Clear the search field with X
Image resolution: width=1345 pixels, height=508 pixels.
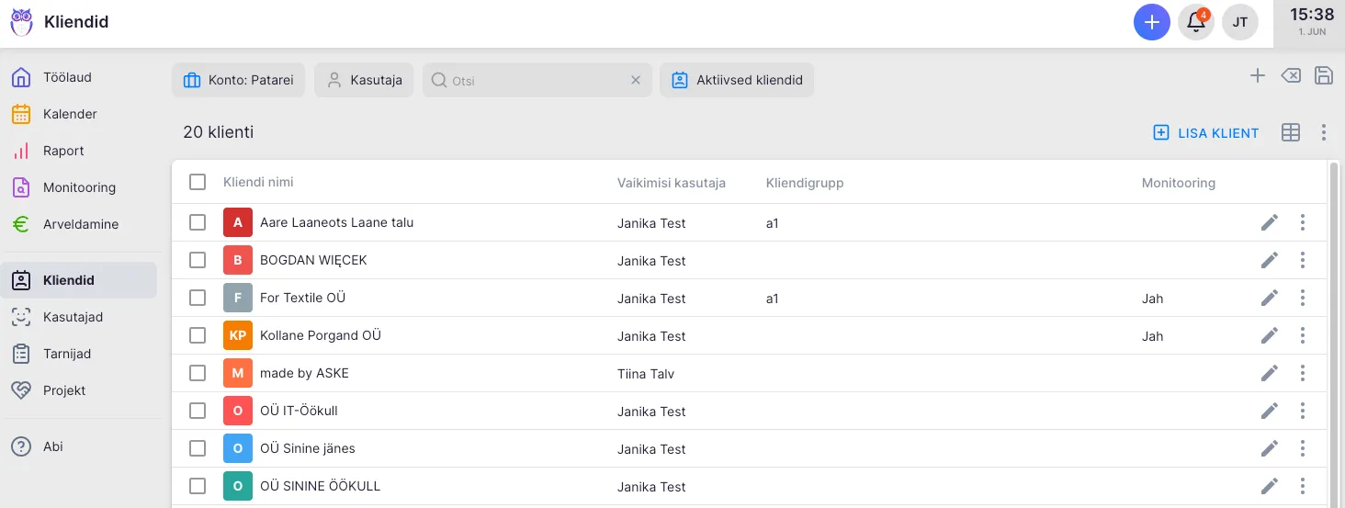pos(635,80)
